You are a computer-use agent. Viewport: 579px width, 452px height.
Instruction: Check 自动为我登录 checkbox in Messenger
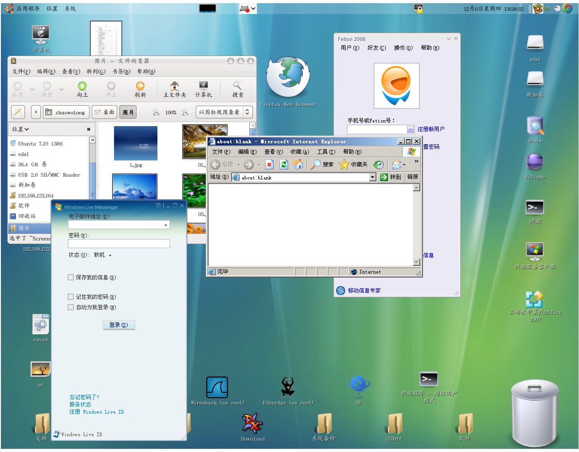click(71, 307)
